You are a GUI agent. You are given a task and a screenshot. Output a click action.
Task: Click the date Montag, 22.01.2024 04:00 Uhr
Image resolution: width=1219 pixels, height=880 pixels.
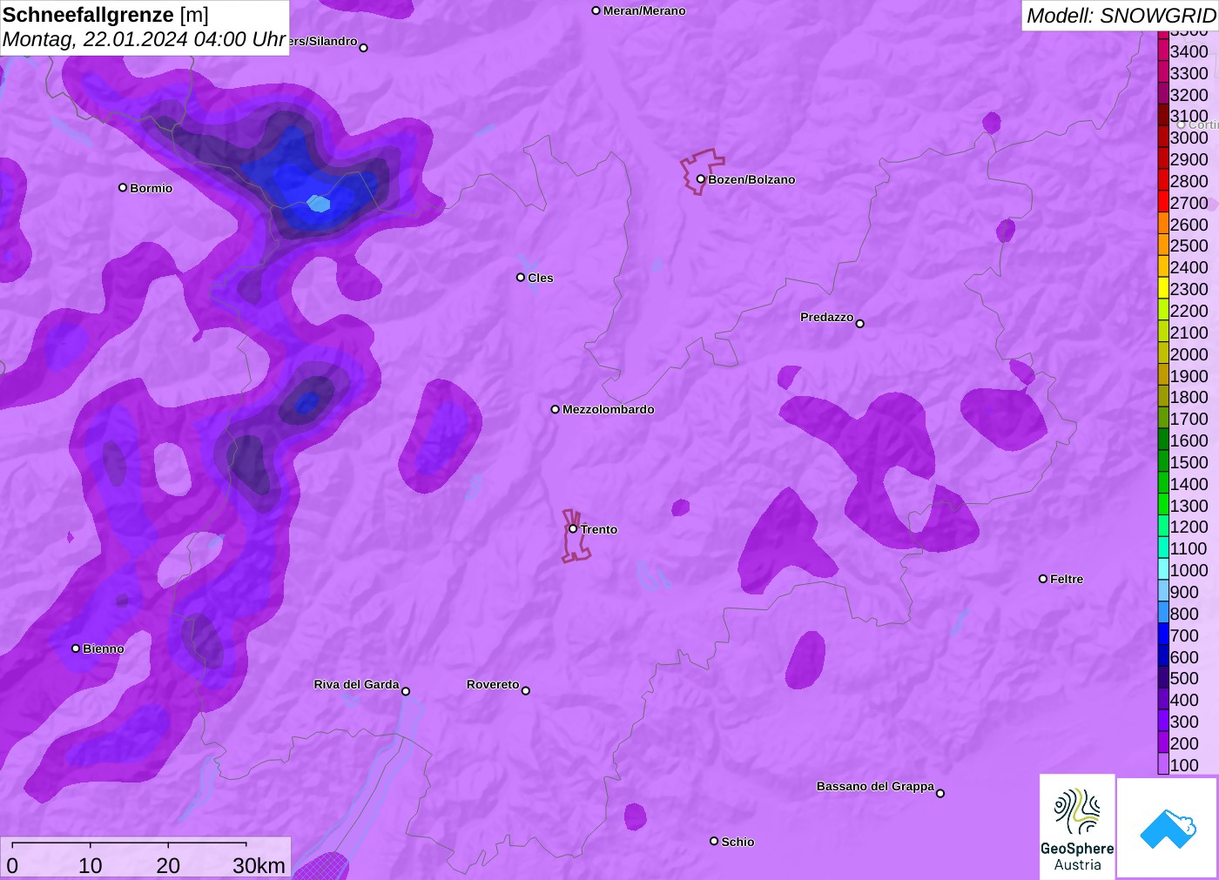(144, 39)
